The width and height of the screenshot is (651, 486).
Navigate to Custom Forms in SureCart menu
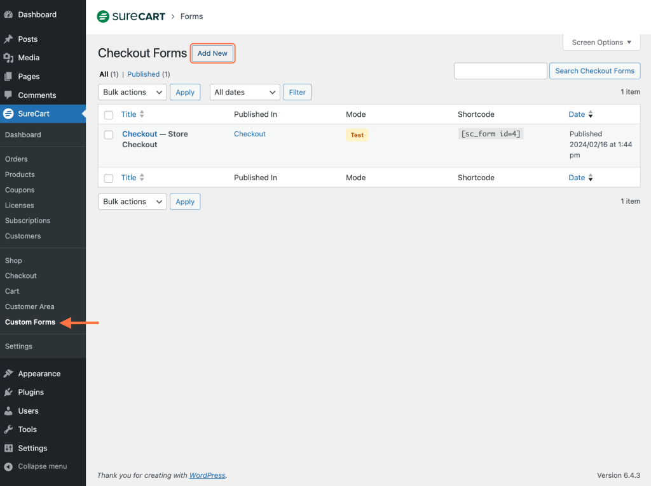tap(29, 322)
